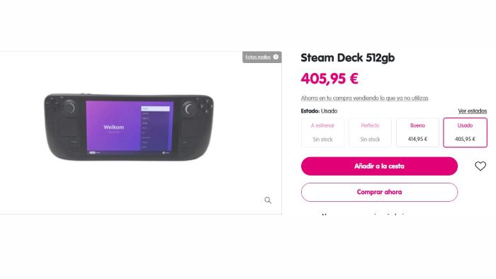Open the Ver estados link

[473, 111]
